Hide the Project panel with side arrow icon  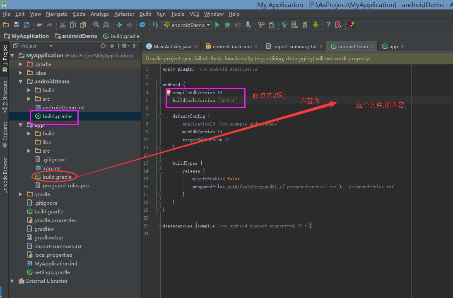coord(135,46)
